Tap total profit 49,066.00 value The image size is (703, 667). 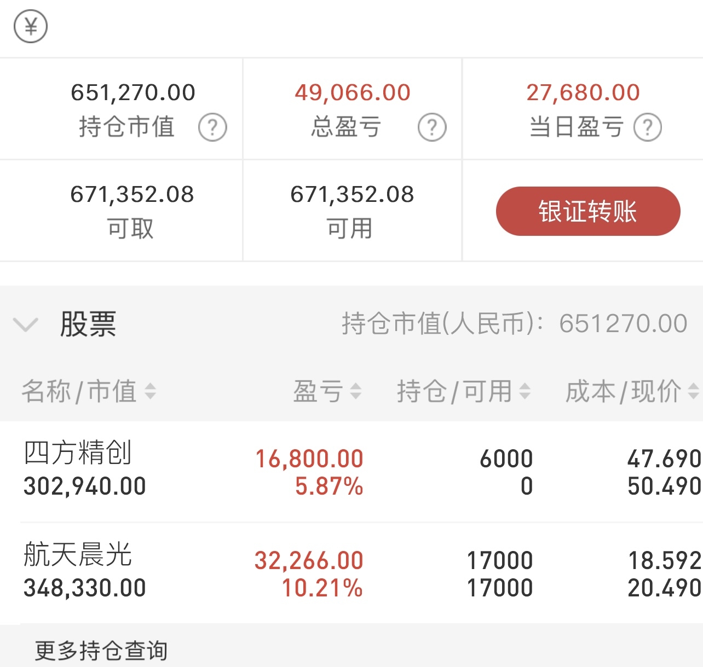(x=353, y=92)
